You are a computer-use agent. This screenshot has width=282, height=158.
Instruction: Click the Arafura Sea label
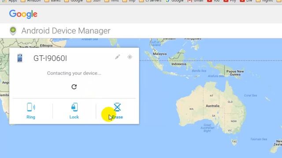[216, 76]
